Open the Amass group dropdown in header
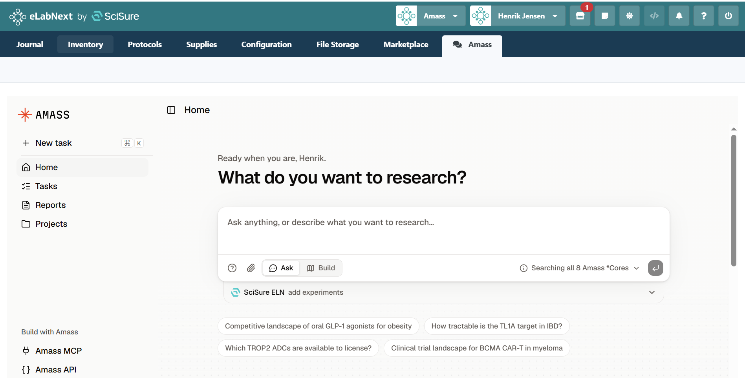The width and height of the screenshot is (745, 378). click(430, 16)
